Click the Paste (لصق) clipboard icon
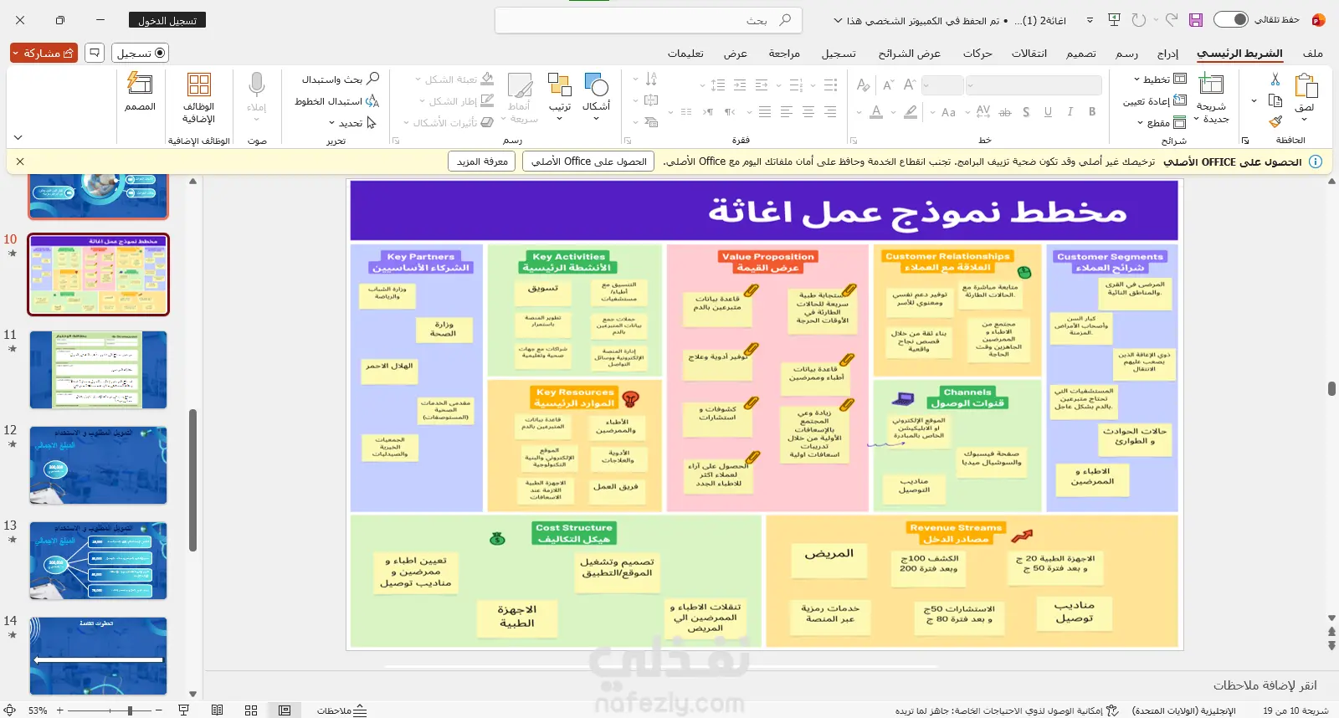Screen dimensions: 1339x718 (1306, 87)
